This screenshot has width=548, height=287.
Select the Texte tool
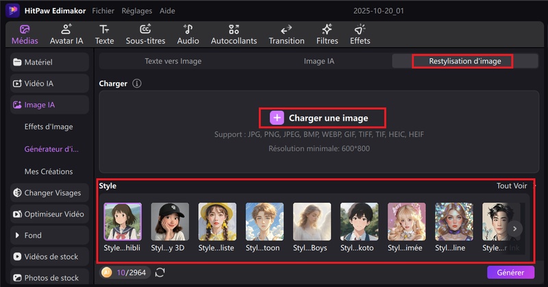point(104,35)
